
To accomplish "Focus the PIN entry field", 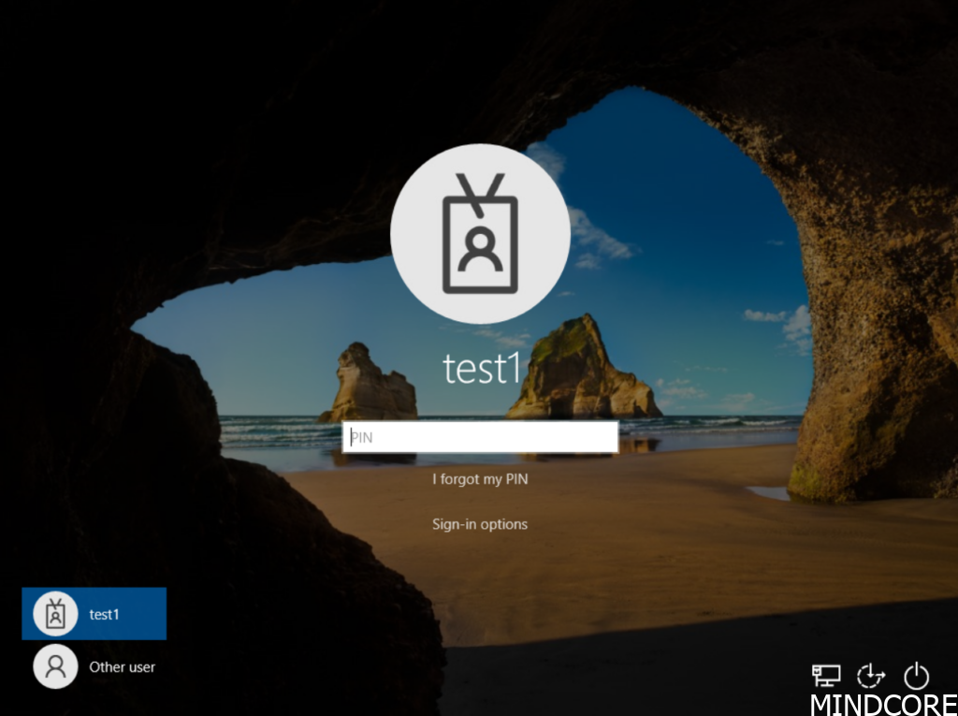I will pos(480,437).
